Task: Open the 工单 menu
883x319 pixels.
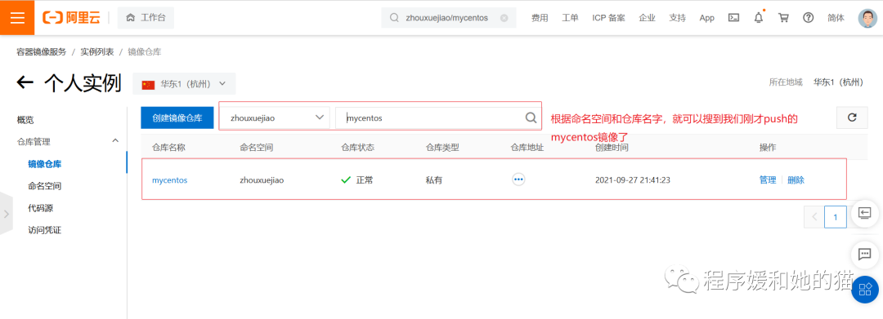Action: (570, 17)
